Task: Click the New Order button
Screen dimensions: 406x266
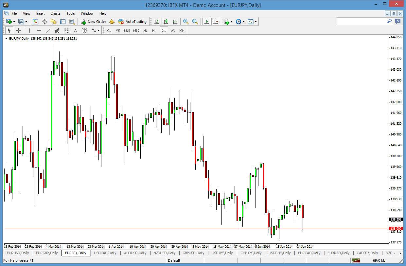Action: (x=94, y=22)
